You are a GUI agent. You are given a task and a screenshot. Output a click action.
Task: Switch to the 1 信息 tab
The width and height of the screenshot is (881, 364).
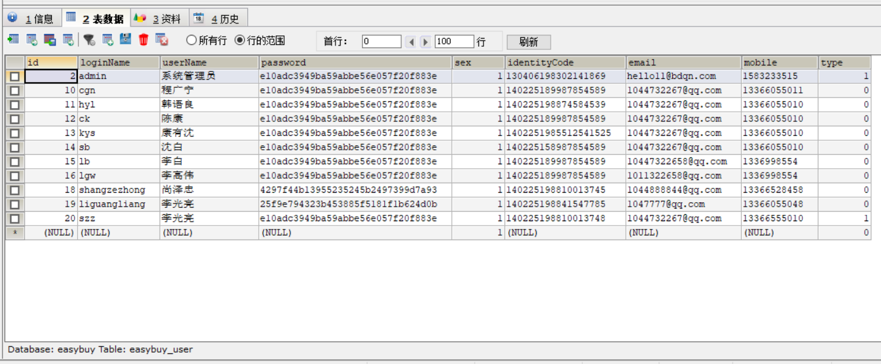click(31, 18)
